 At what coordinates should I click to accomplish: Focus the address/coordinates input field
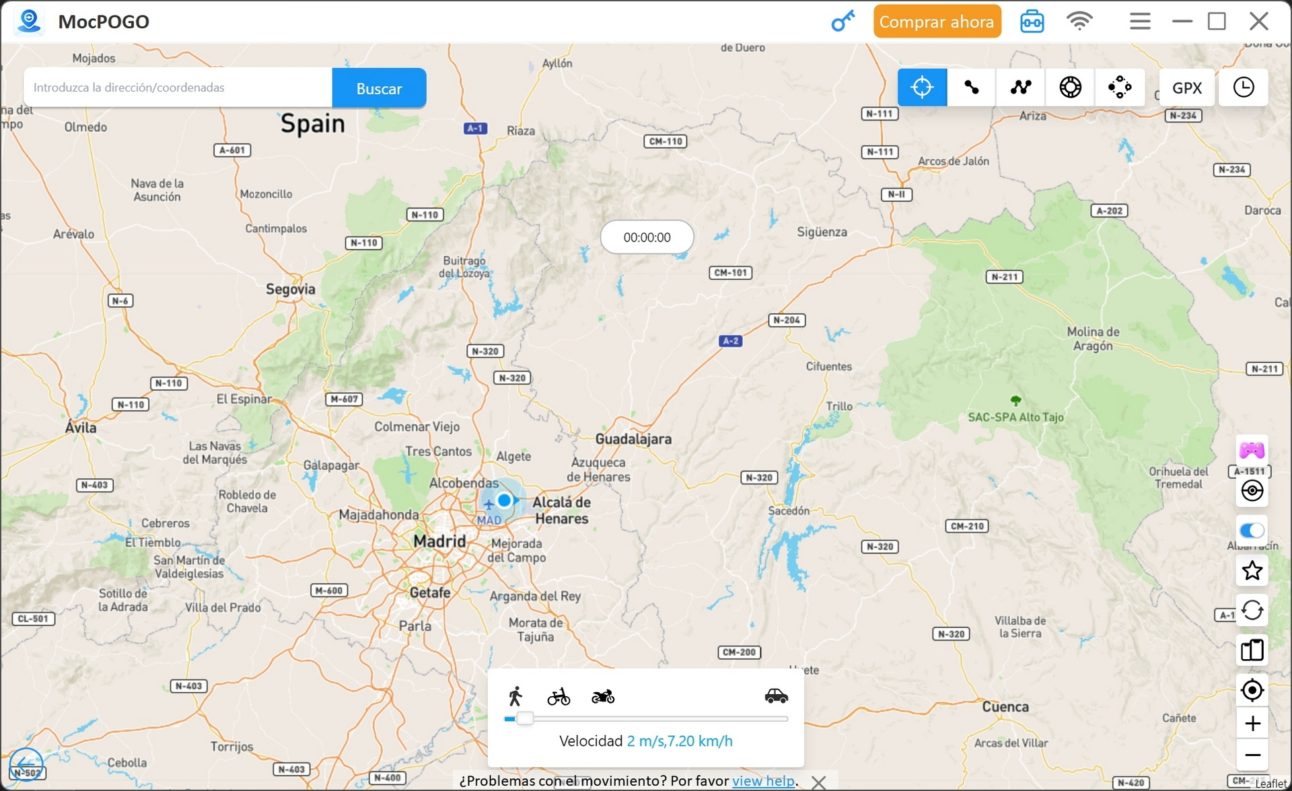[x=178, y=87]
